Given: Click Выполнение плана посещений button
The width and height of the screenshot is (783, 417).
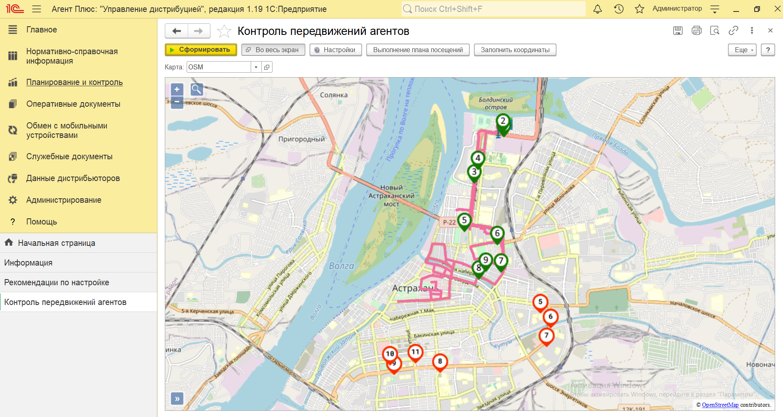Looking at the screenshot, I should (418, 50).
